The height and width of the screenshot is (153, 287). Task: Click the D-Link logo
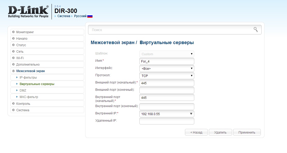click(x=28, y=12)
